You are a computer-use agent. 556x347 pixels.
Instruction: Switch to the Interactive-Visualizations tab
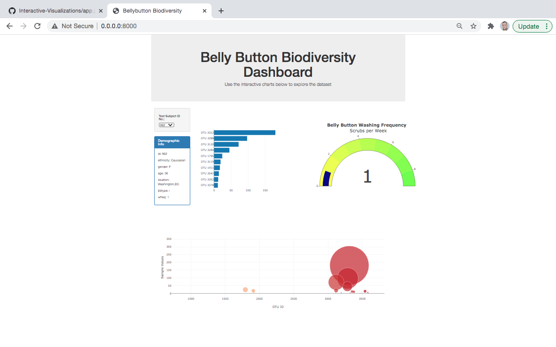[56, 10]
